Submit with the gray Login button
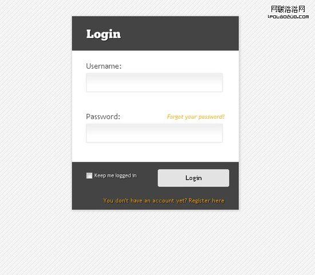315x275 pixels. coord(193,178)
